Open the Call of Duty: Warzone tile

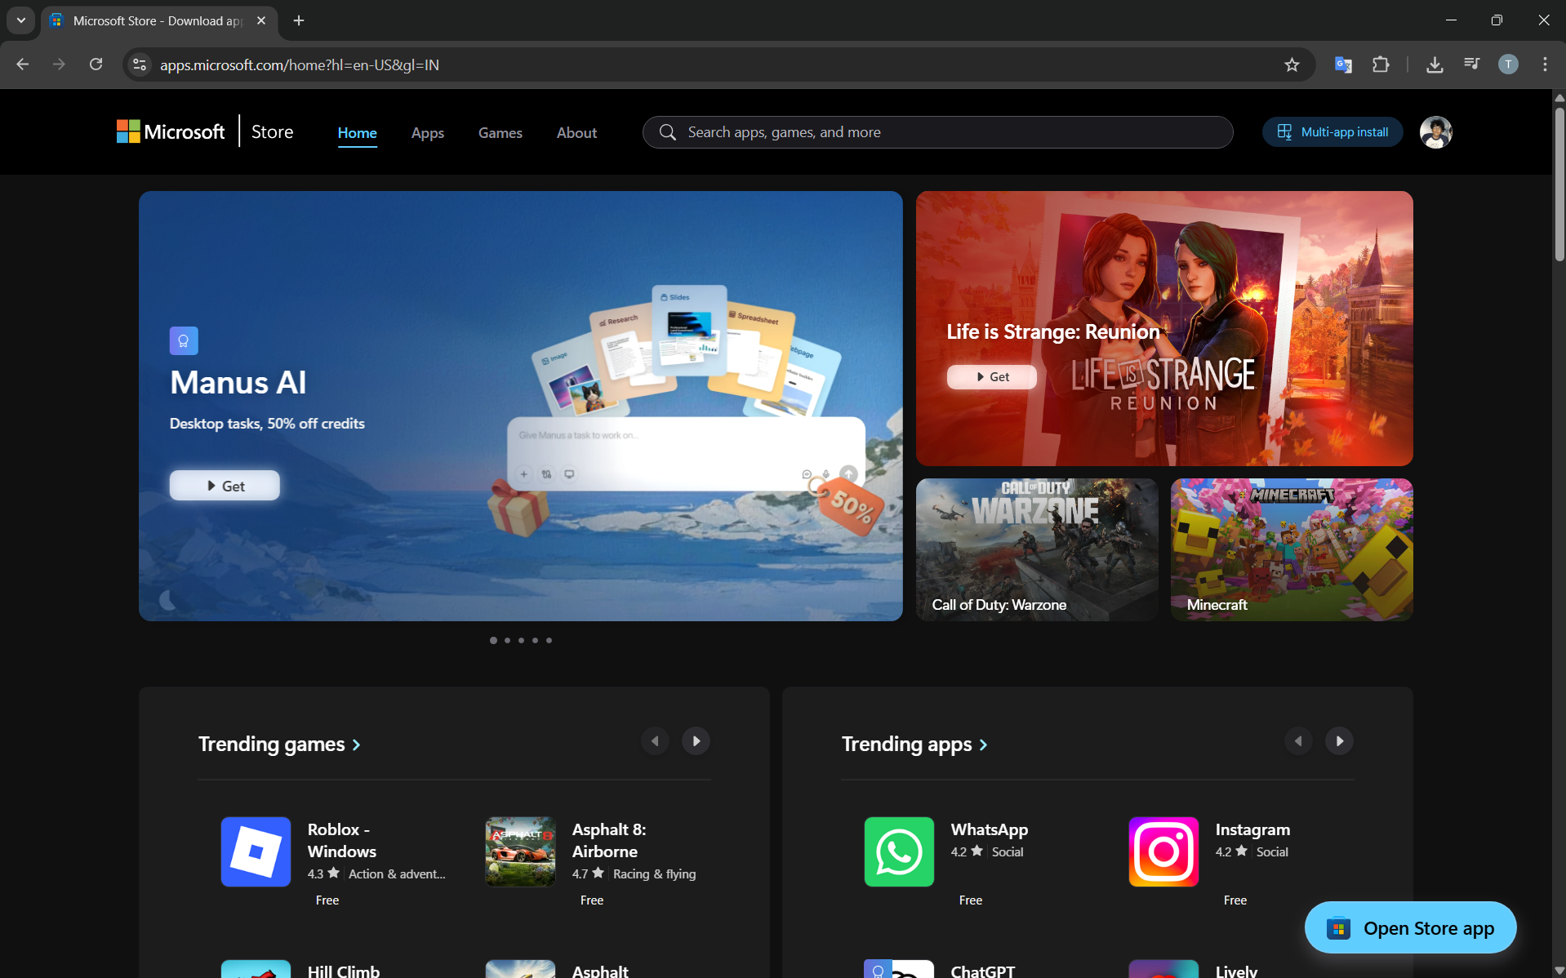click(x=1037, y=549)
